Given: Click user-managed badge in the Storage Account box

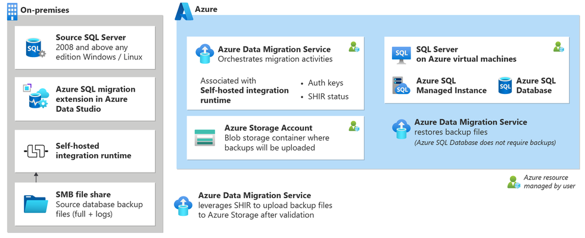Looking at the screenshot, I should click(x=354, y=126).
